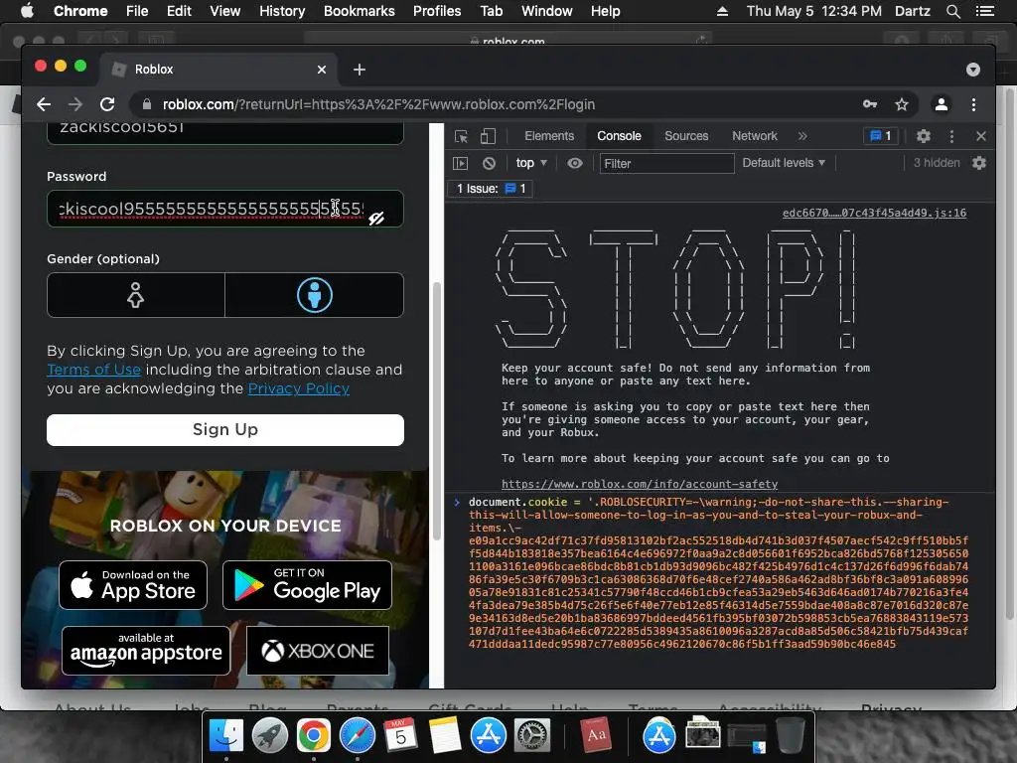The height and width of the screenshot is (763, 1017).
Task: Open the top JavaScript context dropdown
Action: [x=531, y=164]
